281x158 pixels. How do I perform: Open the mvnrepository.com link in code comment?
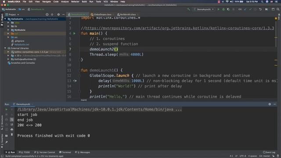180,28
